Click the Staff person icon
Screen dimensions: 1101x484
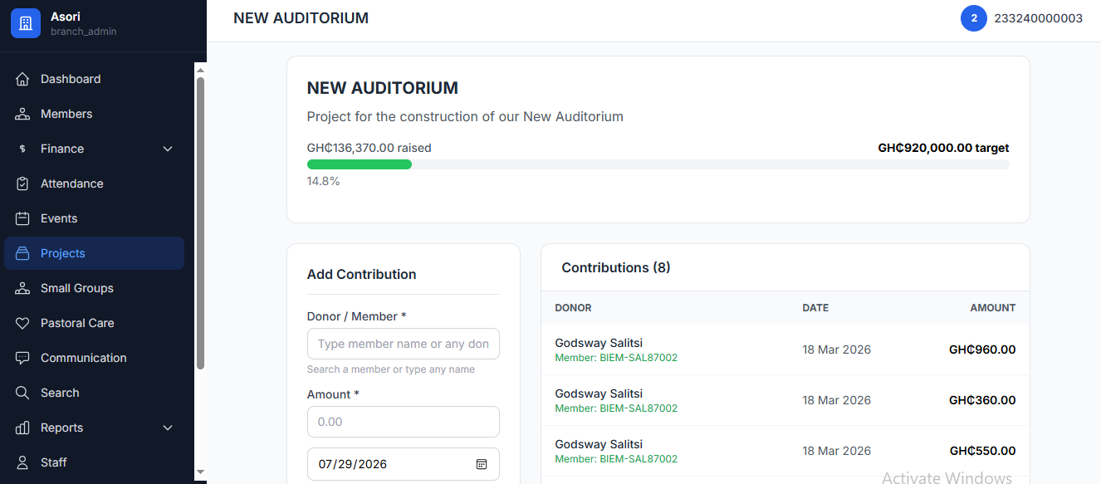[23, 462]
